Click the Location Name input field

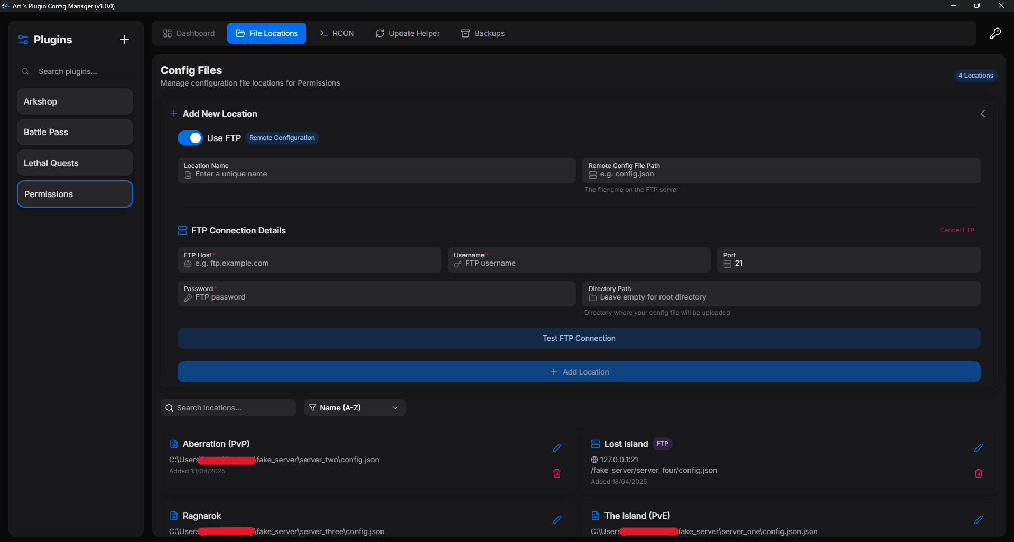(x=377, y=171)
